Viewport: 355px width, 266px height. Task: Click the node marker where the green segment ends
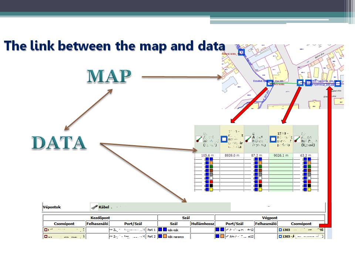300,82
